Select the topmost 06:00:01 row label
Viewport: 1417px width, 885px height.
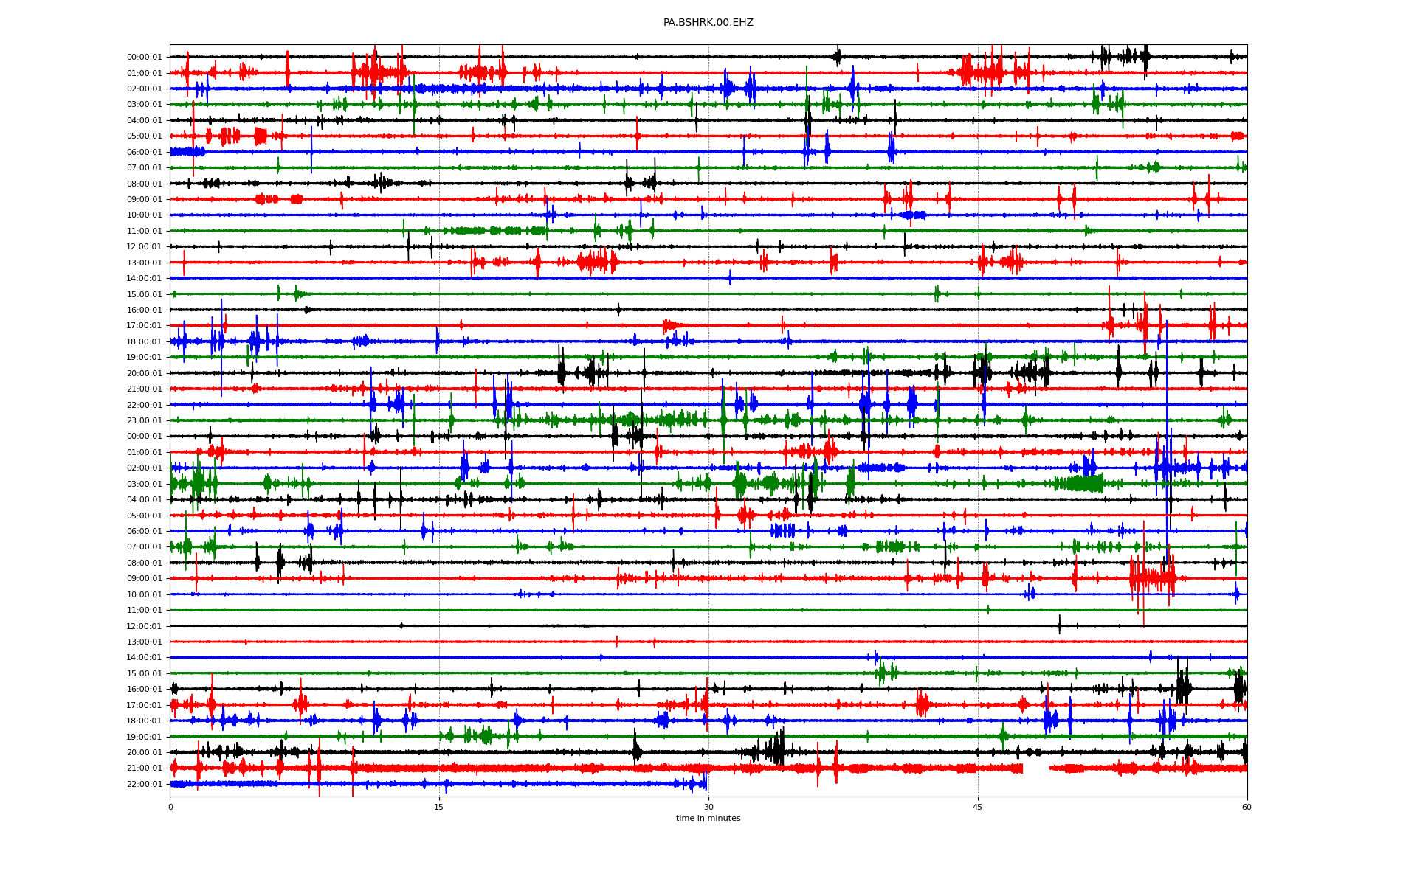click(x=144, y=152)
